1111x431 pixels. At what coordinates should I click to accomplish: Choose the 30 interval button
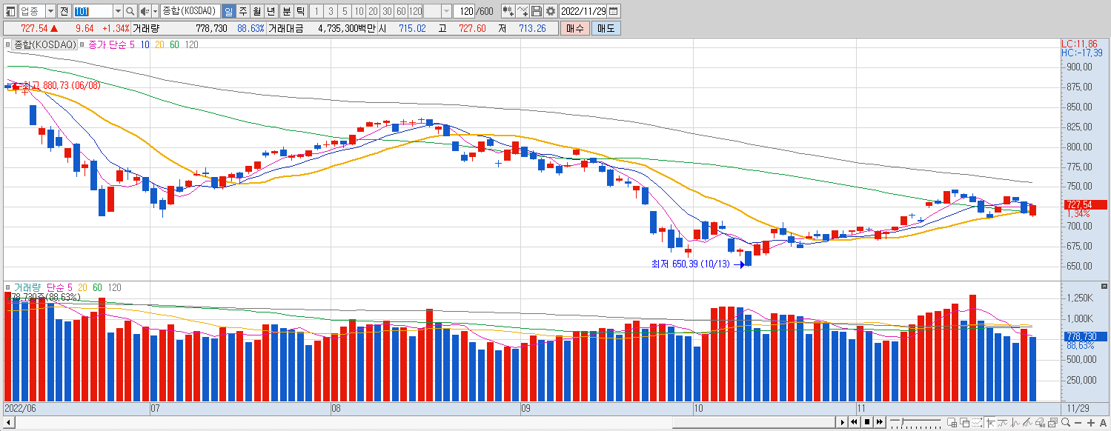[387, 11]
